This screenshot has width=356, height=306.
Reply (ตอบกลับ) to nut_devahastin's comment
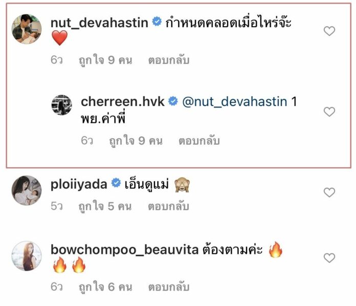[x=169, y=60]
